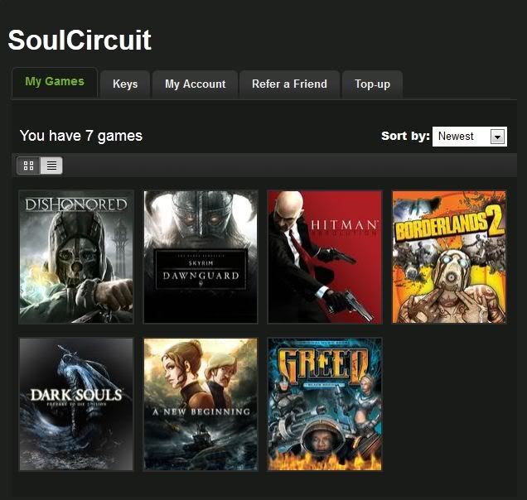Open the Borderlands 2 game cover
527x500 pixels.
coord(449,257)
